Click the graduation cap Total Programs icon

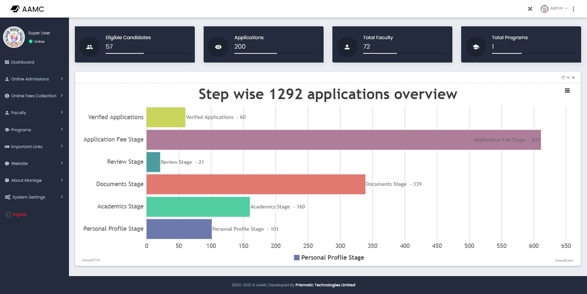[x=476, y=47]
